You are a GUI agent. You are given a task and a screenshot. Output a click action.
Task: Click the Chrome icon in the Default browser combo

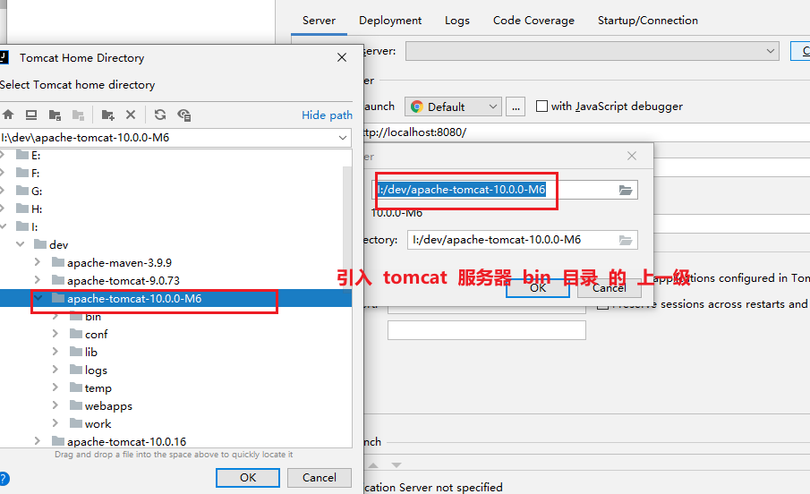[416, 107]
